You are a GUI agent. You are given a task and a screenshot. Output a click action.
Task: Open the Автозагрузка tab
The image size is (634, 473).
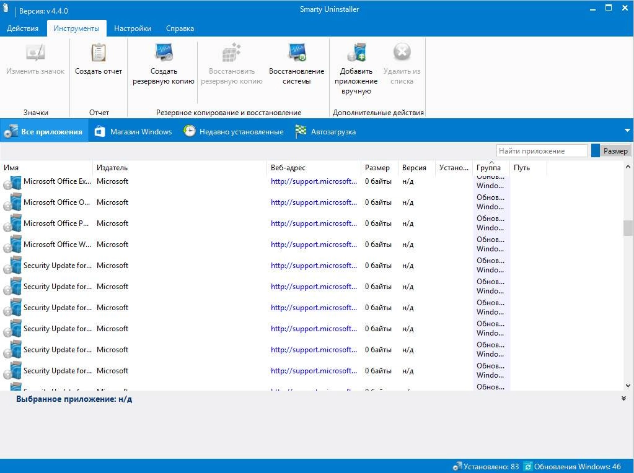pos(326,131)
